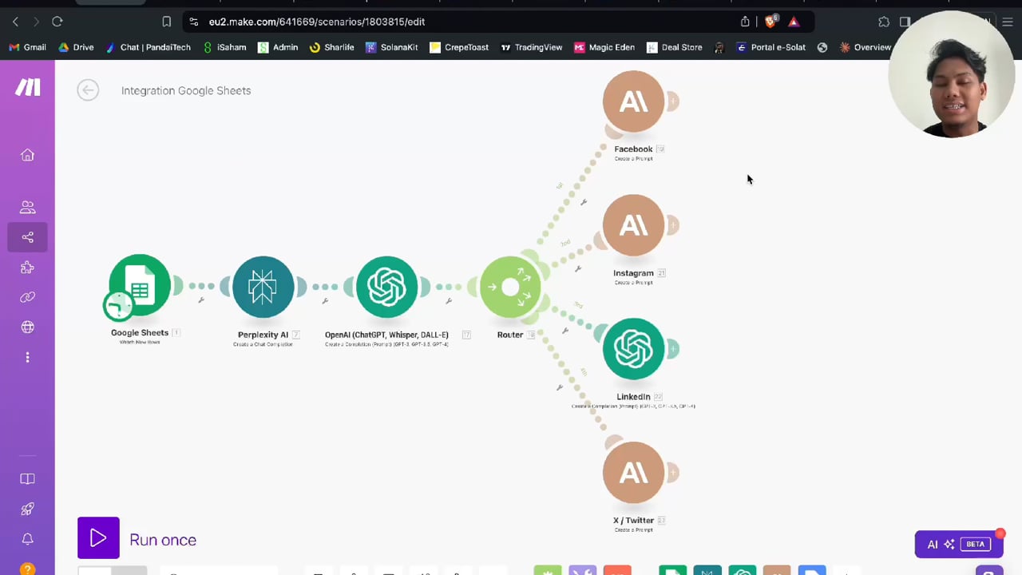This screenshot has width=1022, height=575.
Task: Open the Chat | PandaiTech bookmark
Action: [148, 47]
